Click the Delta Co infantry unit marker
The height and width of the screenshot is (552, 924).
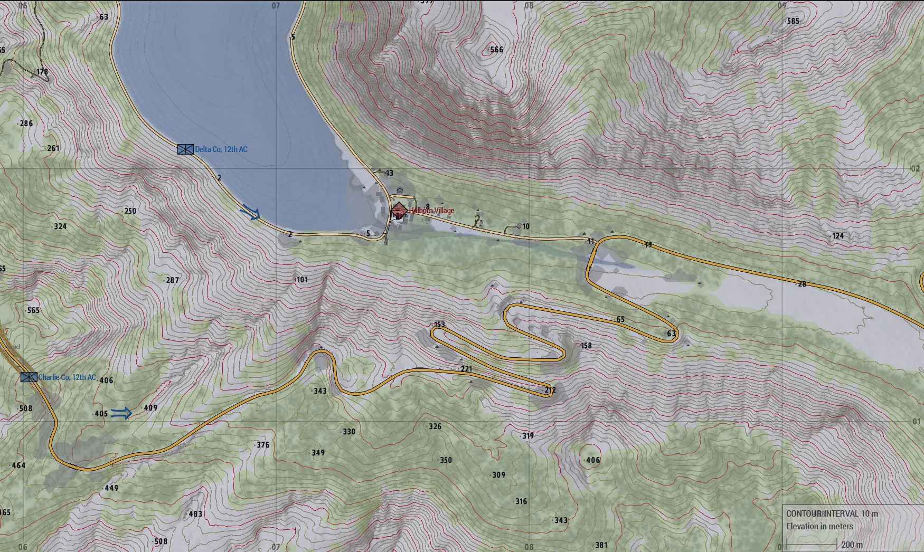pyautogui.click(x=185, y=149)
